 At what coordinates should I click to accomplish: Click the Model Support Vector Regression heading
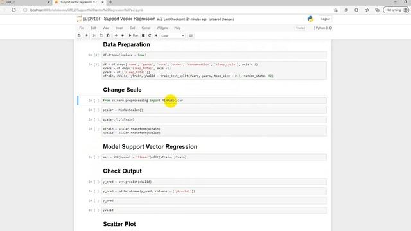(x=150, y=147)
